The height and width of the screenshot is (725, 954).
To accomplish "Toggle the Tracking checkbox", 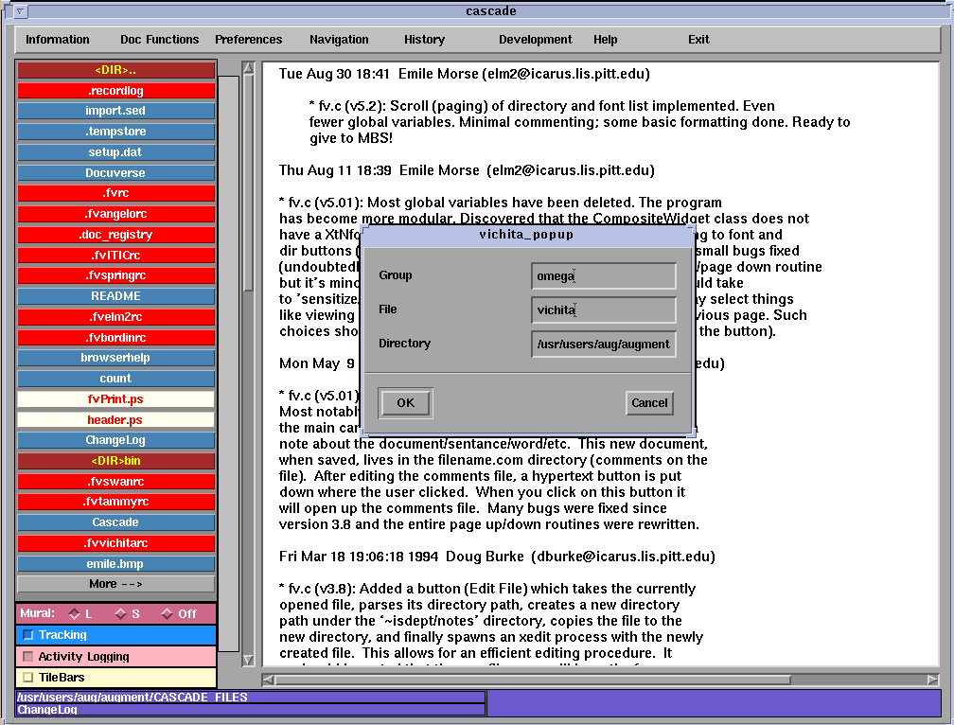I will 28,635.
